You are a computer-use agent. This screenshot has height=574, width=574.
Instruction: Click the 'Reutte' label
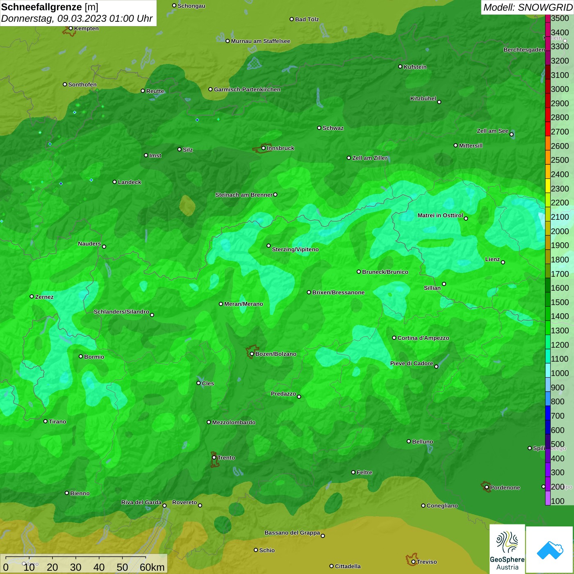[155, 91]
